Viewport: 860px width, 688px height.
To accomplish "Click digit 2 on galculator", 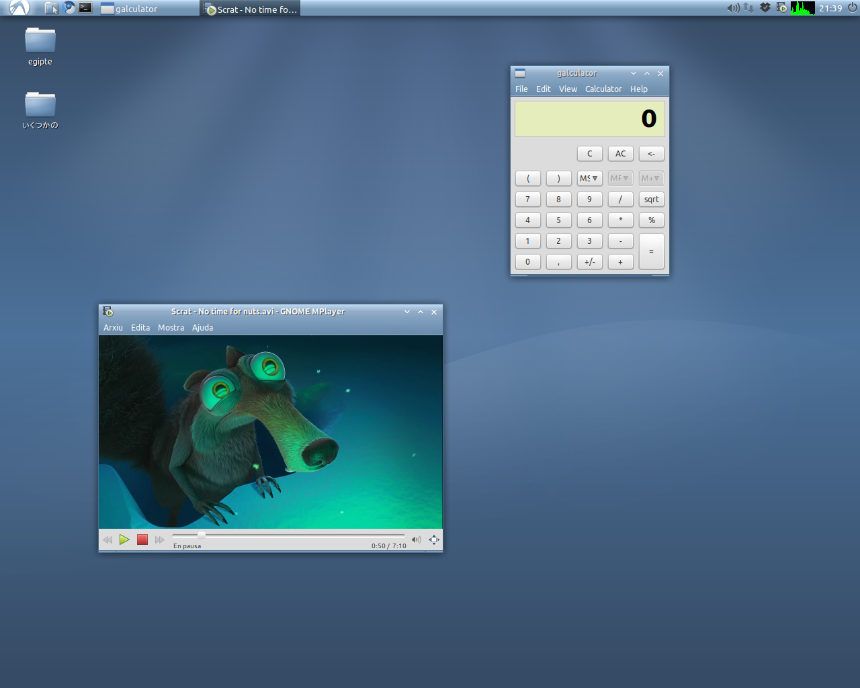I will pyautogui.click(x=559, y=241).
